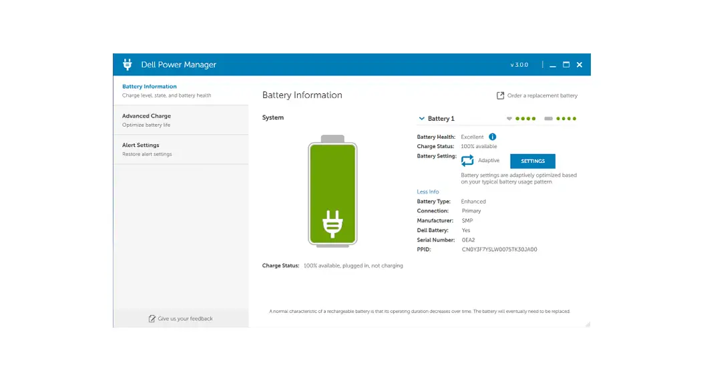Click the Connection value Primary
This screenshot has width=701, height=381.
tap(471, 211)
